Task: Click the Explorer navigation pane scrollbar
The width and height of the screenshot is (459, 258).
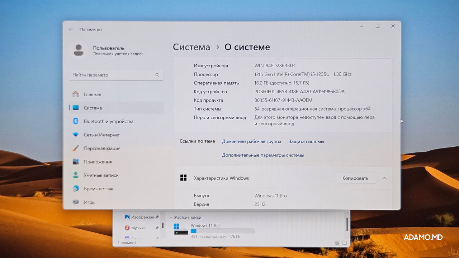Action: pyautogui.click(x=163, y=225)
